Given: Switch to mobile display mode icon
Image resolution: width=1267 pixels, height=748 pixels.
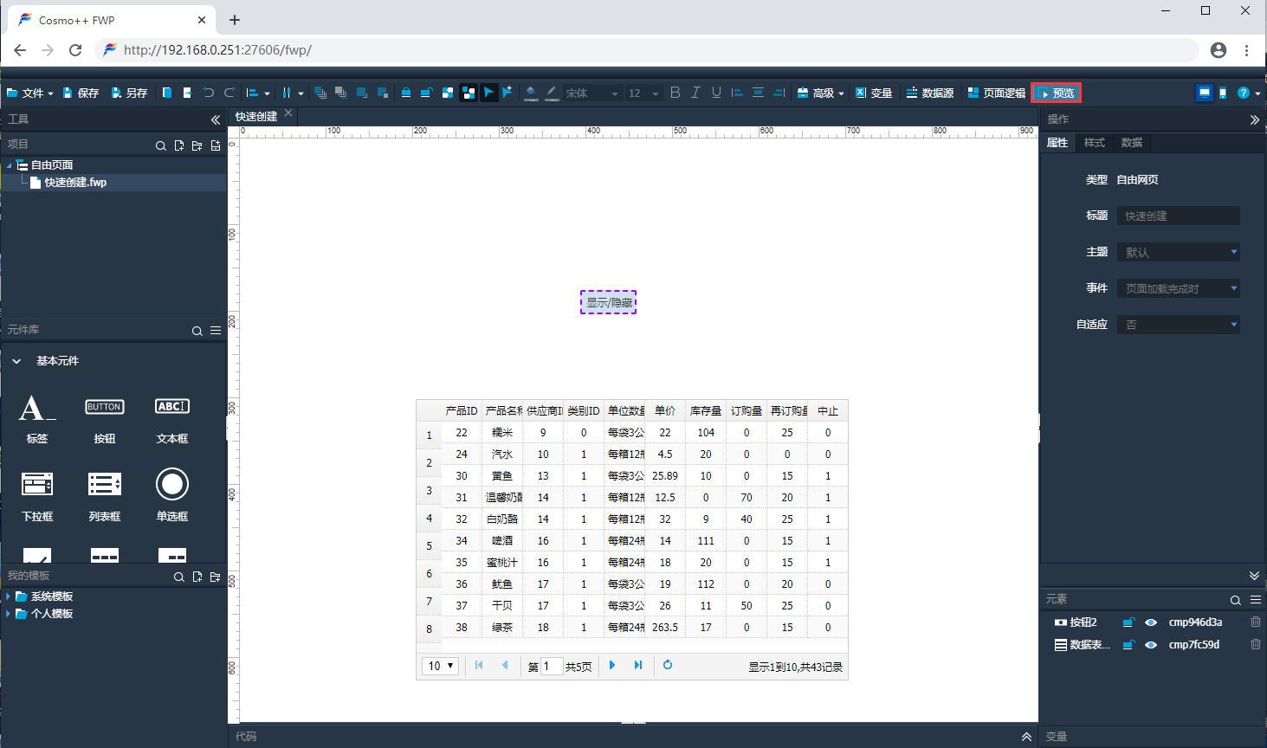Looking at the screenshot, I should 1223,93.
